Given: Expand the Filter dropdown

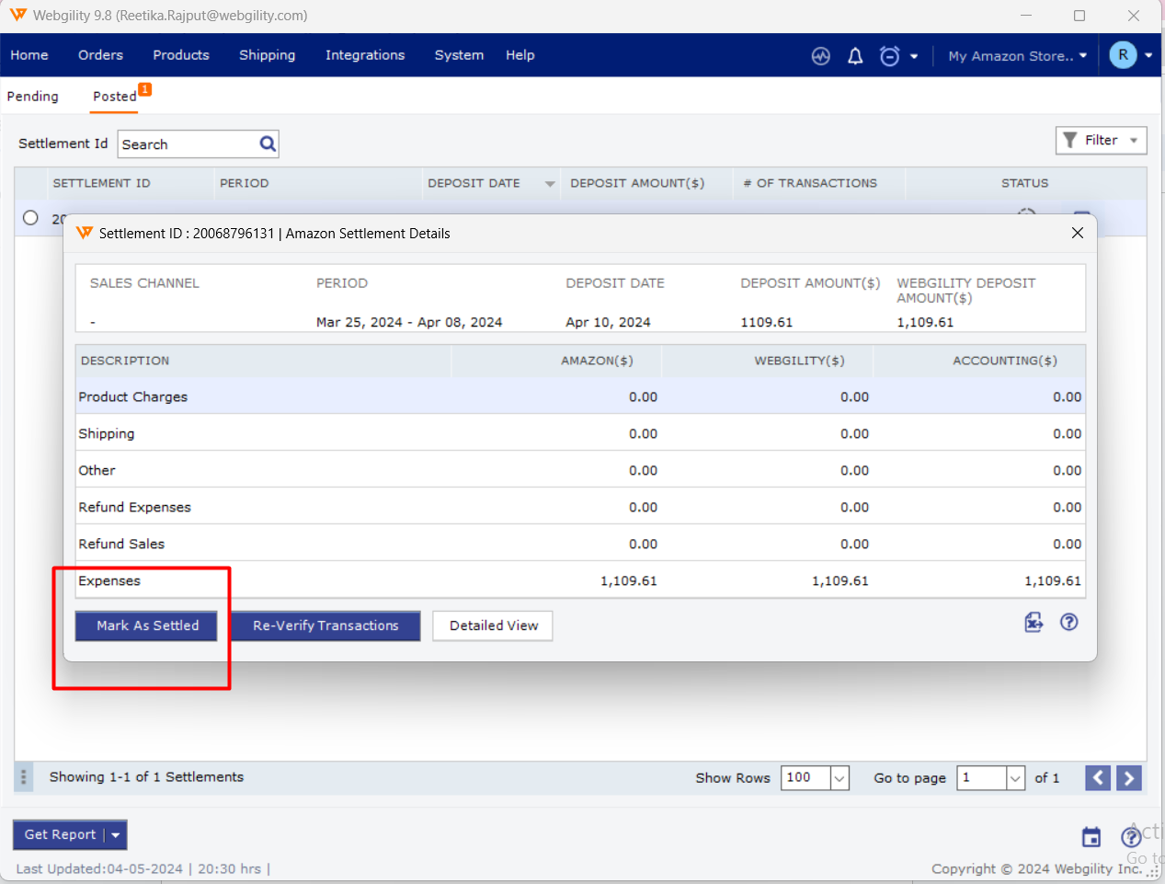Looking at the screenshot, I should tap(1101, 140).
